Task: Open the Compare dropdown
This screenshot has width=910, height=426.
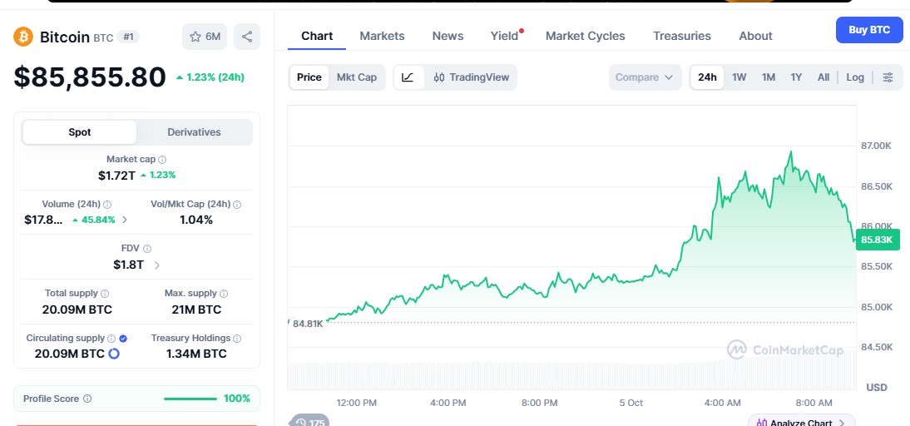Action: click(644, 77)
